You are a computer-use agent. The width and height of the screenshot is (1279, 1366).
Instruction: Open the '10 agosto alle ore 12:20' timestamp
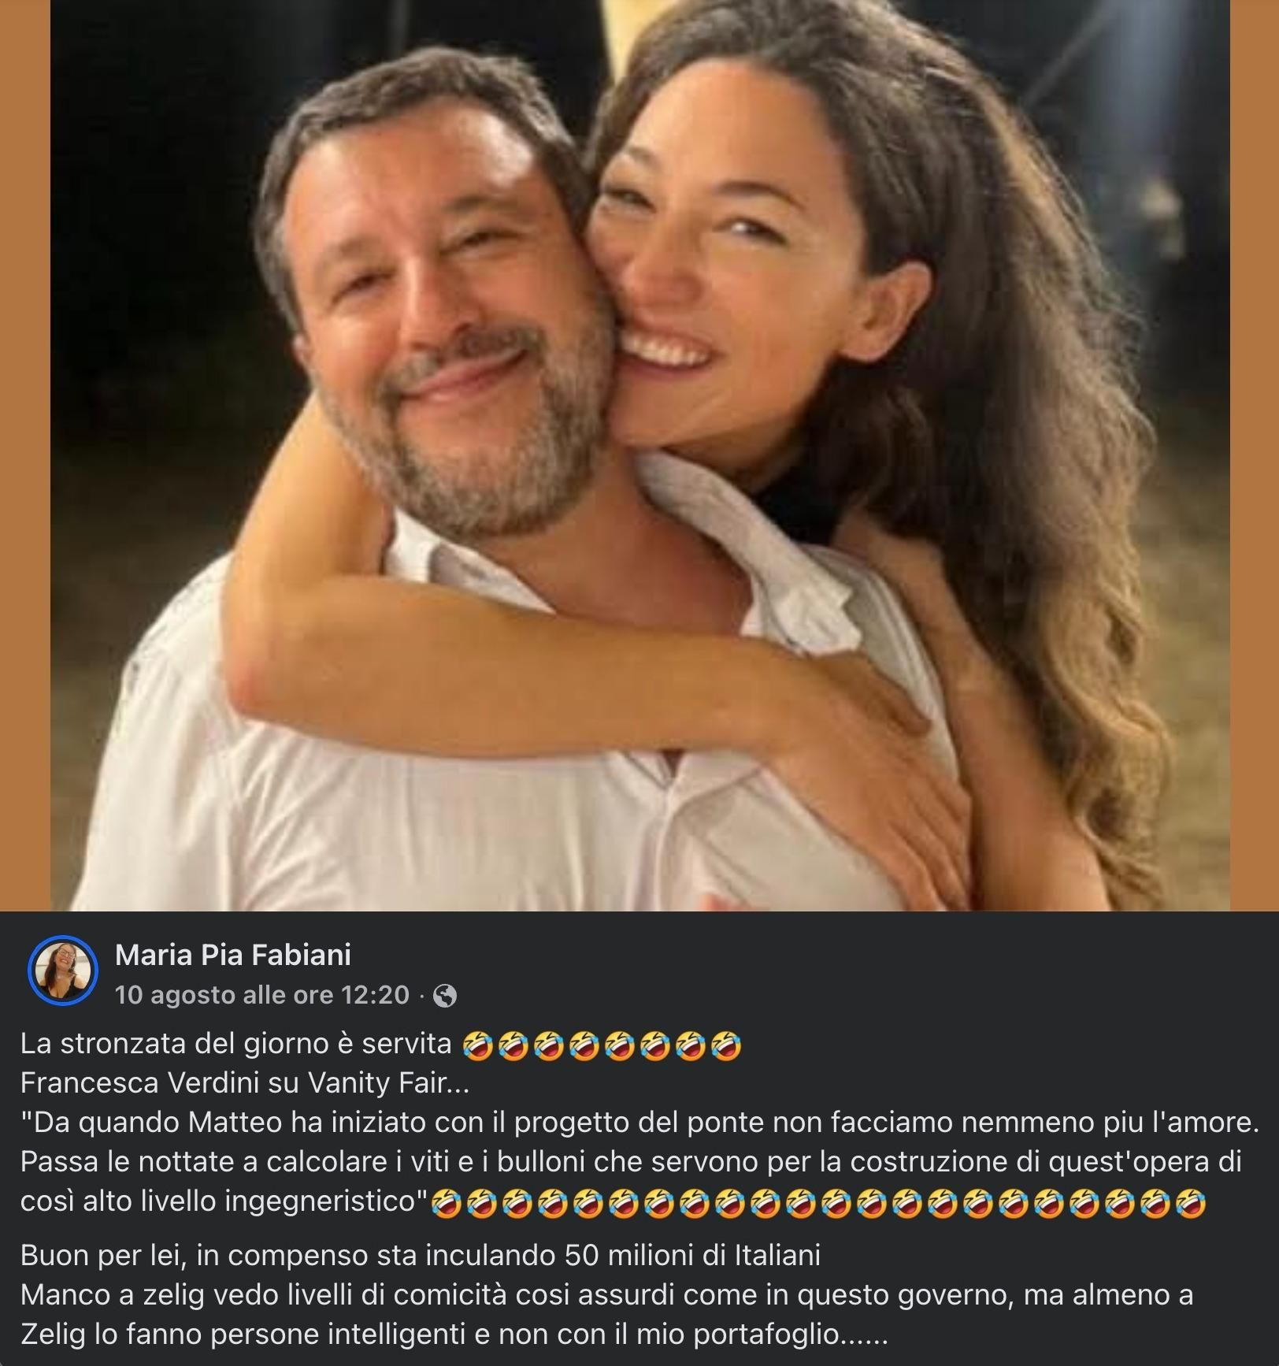[262, 995]
